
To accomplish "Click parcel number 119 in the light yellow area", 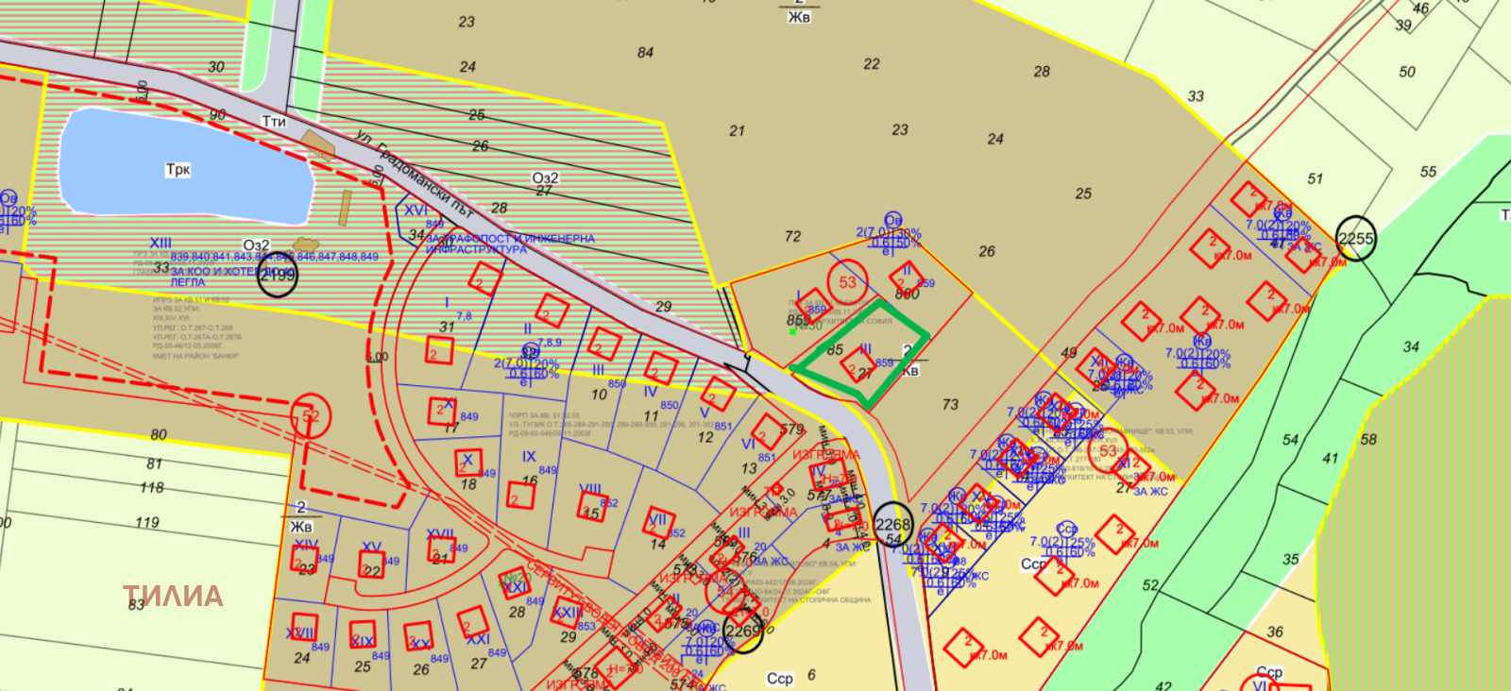I will coord(146,522).
